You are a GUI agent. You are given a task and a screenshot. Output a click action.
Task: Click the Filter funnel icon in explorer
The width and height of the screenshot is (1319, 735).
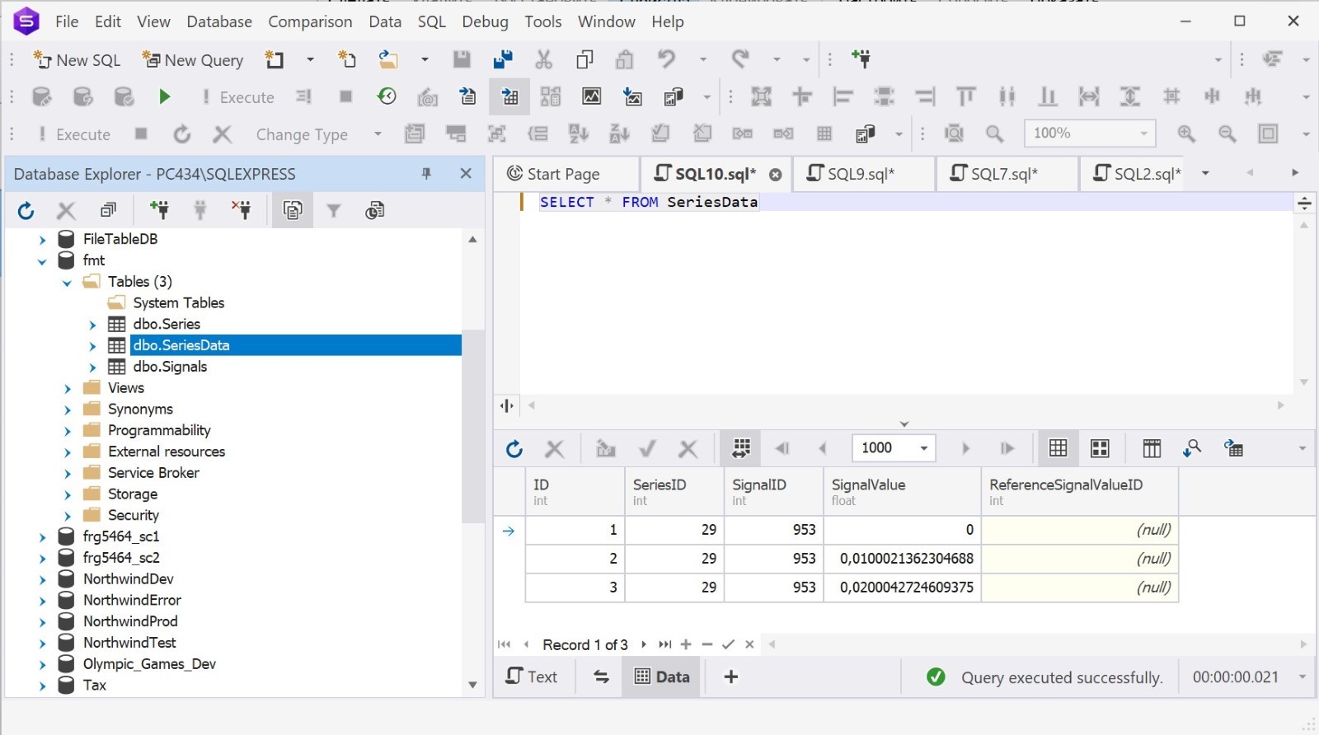[x=334, y=211]
